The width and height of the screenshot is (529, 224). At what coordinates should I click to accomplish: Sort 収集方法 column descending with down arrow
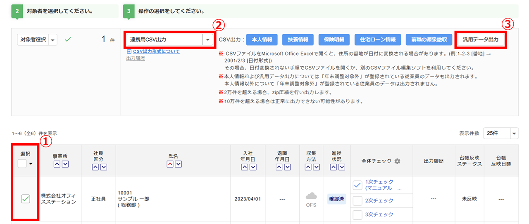(x=316, y=167)
